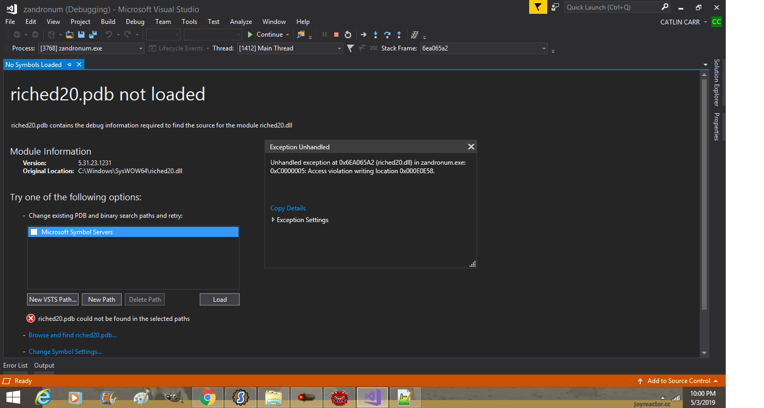Open Google Chrome from the taskbar

click(x=207, y=397)
